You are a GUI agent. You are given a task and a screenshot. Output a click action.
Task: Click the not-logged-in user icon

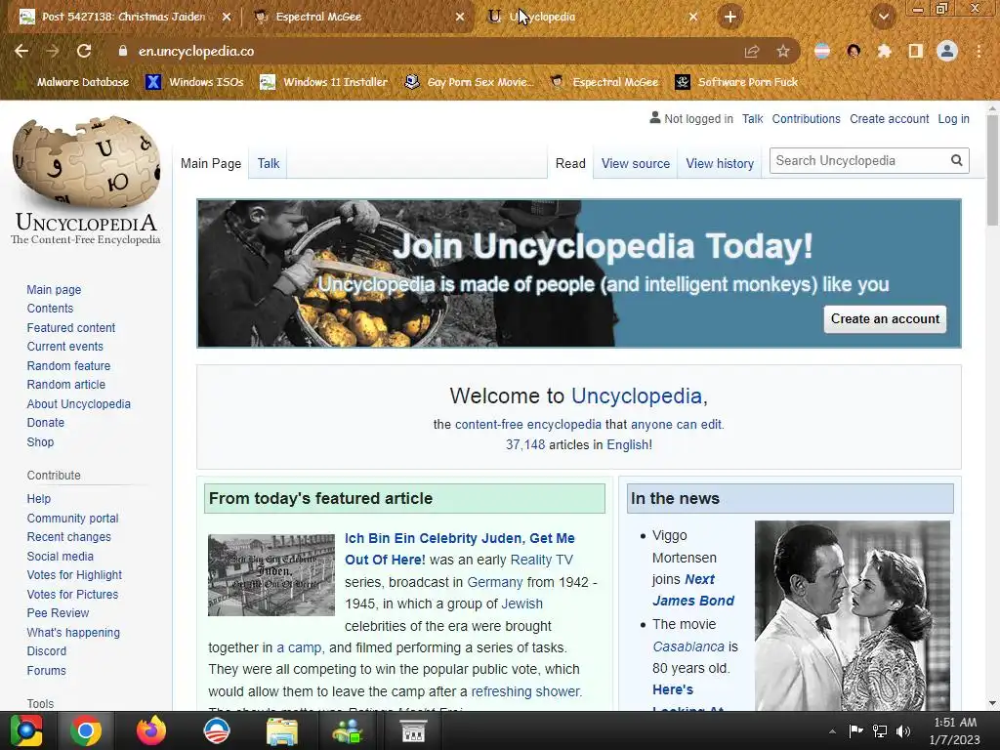[x=655, y=118]
